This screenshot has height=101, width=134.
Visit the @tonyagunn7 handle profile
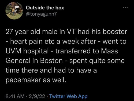[41, 14]
